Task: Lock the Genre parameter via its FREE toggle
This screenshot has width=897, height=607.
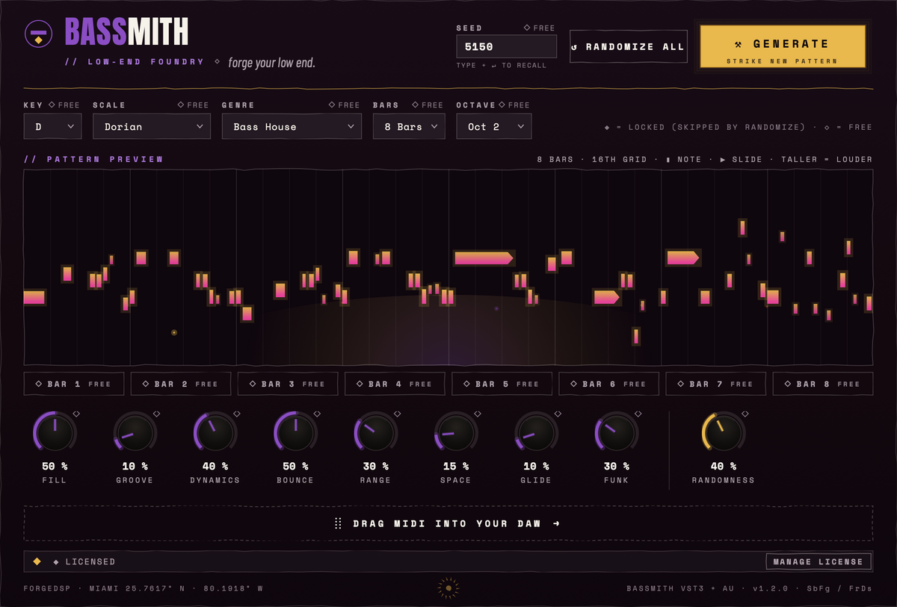Action: pyautogui.click(x=344, y=105)
